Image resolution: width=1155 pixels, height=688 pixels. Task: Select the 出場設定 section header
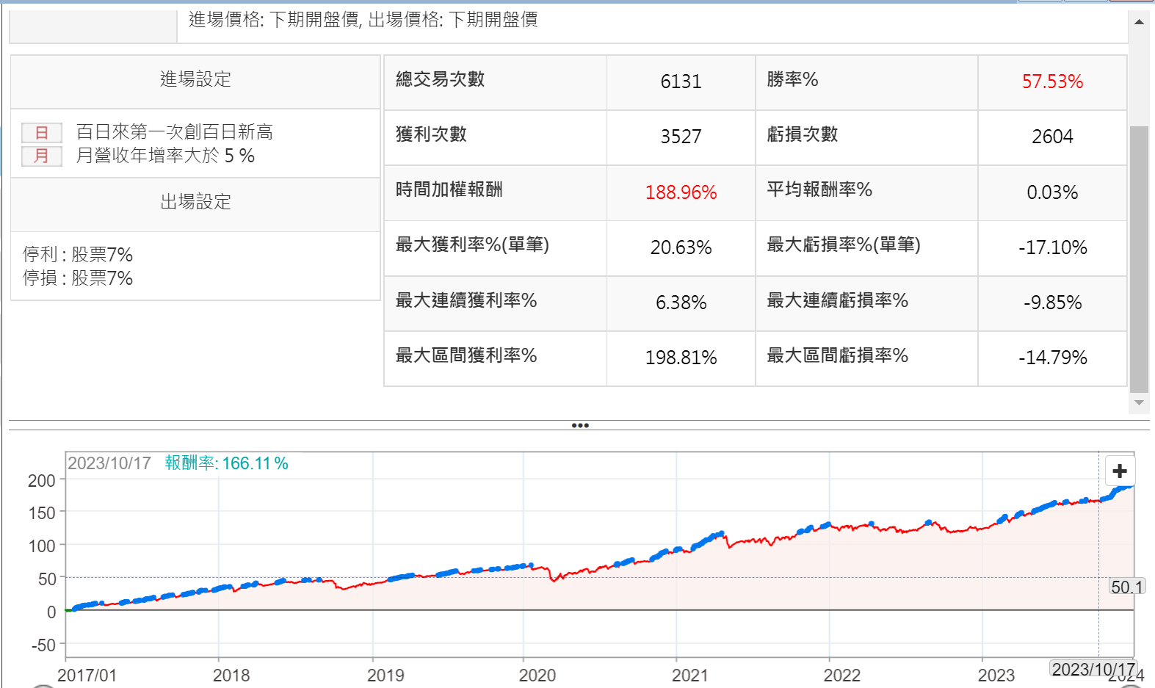point(195,202)
